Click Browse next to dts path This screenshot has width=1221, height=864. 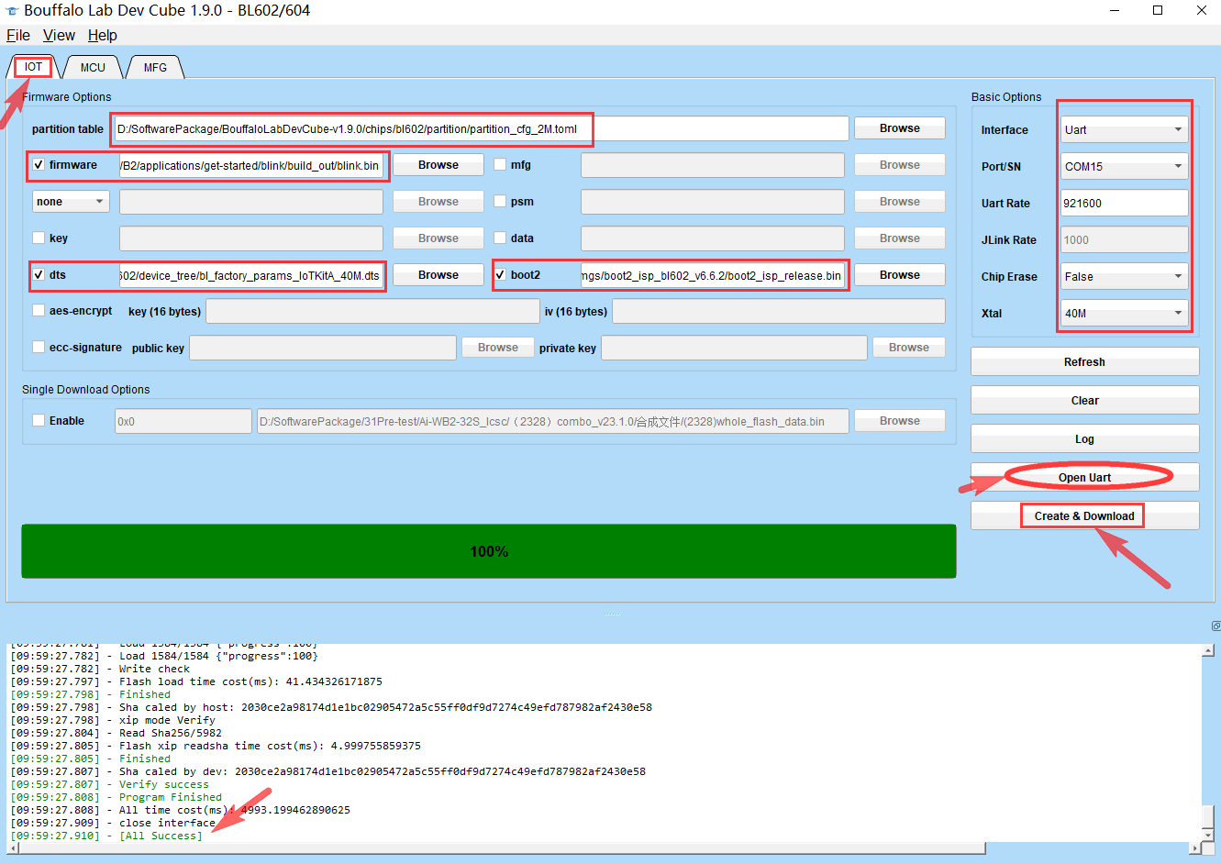[438, 275]
